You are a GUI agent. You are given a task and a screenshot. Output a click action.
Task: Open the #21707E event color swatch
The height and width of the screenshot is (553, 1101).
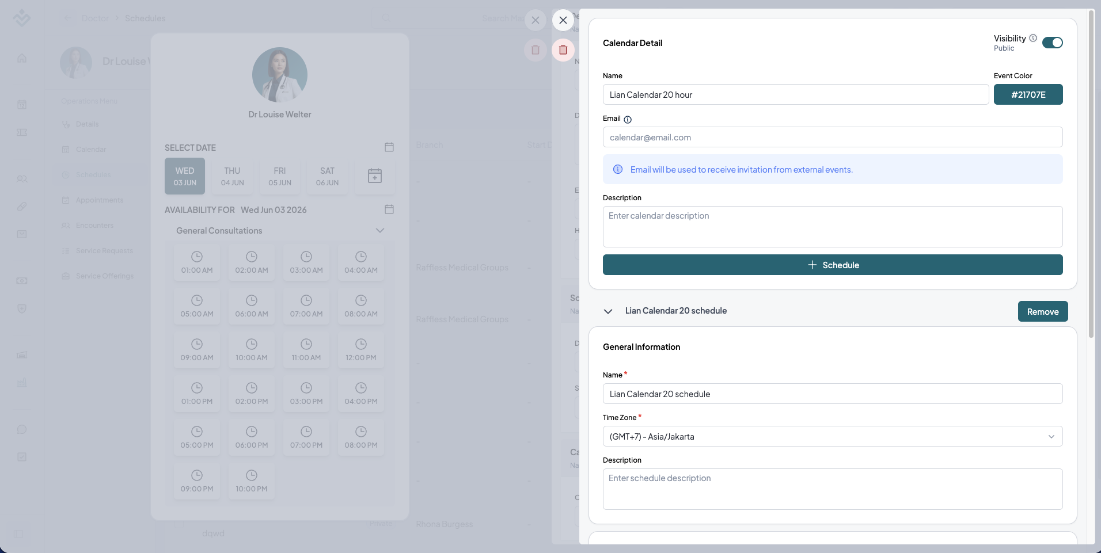(1028, 94)
